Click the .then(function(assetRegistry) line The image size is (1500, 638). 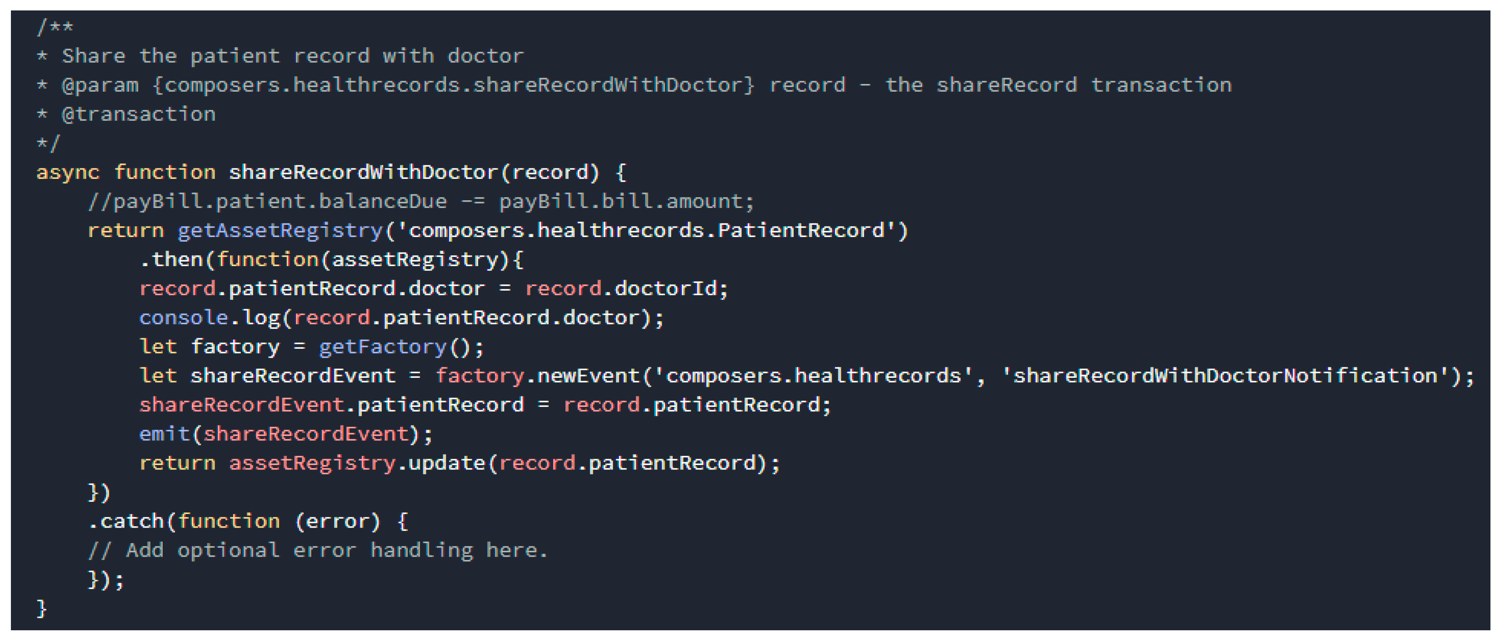332,259
